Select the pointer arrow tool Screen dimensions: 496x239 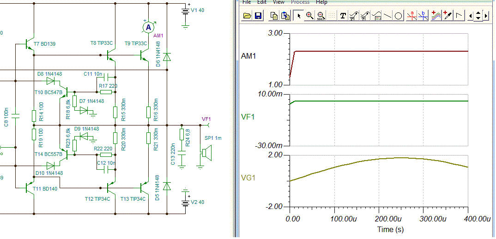tap(298, 16)
